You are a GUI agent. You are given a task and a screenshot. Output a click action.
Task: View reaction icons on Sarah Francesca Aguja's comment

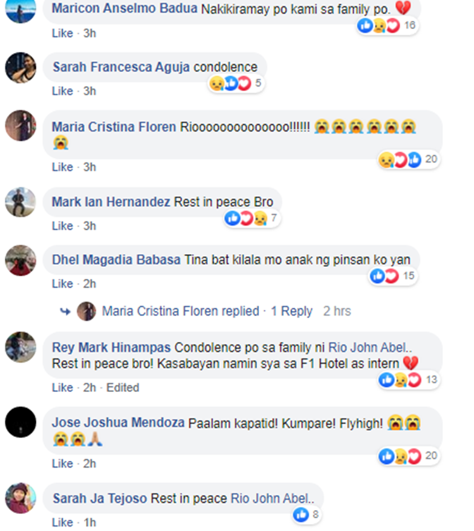point(236,83)
